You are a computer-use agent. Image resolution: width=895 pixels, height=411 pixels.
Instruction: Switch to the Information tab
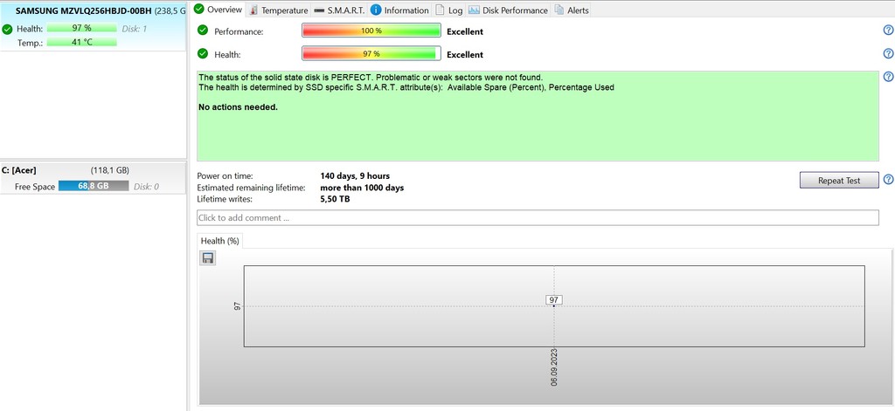399,10
